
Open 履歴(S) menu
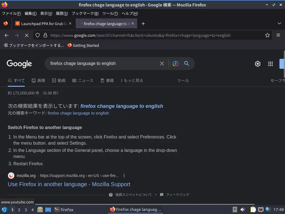pyautogui.click(x=62, y=13)
